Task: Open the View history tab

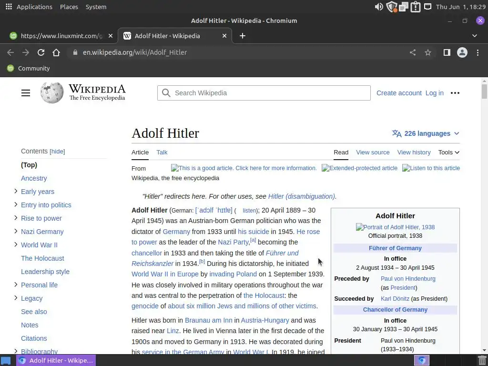Action: [414, 152]
